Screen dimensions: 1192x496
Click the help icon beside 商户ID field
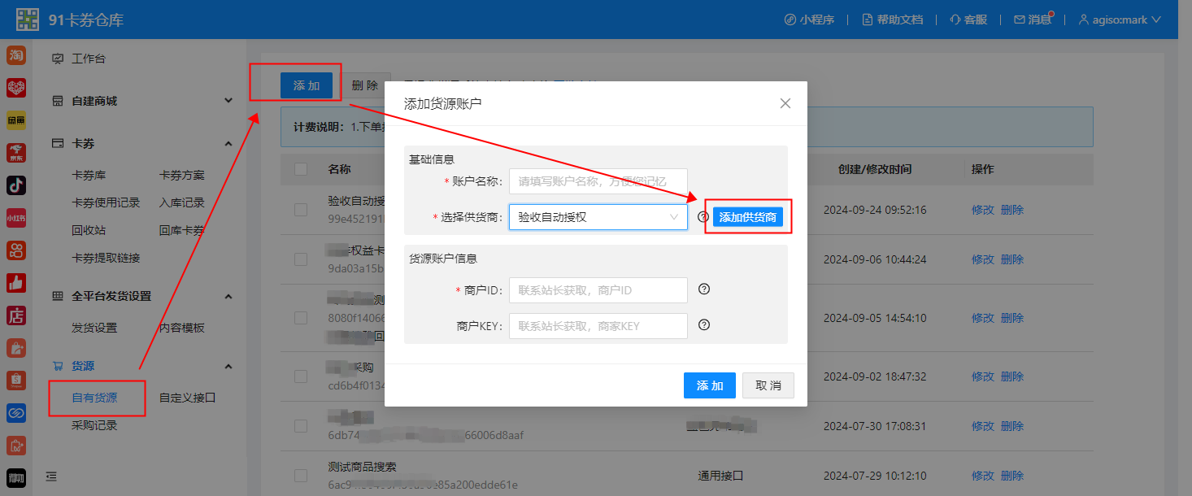pos(704,289)
